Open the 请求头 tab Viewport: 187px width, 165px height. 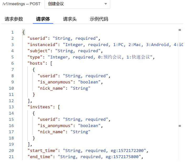[x=70, y=19]
